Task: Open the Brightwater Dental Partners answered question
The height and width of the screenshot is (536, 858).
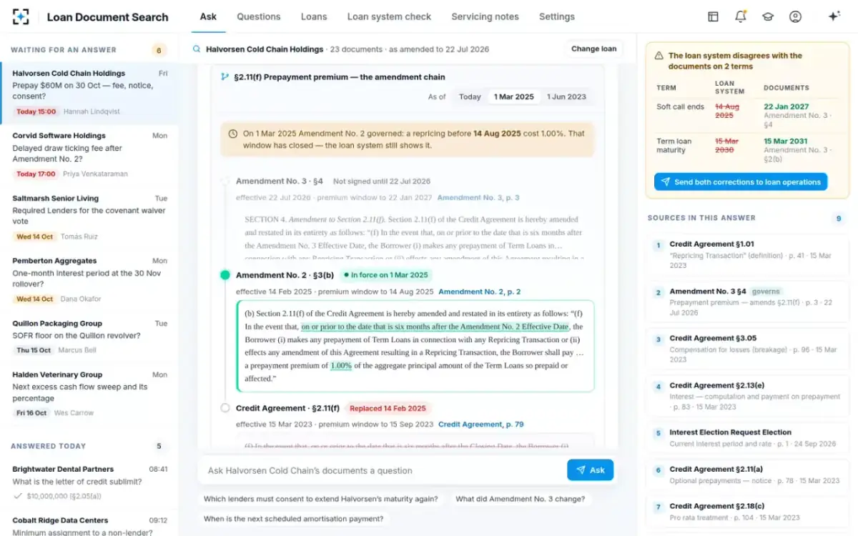Action: pos(89,482)
